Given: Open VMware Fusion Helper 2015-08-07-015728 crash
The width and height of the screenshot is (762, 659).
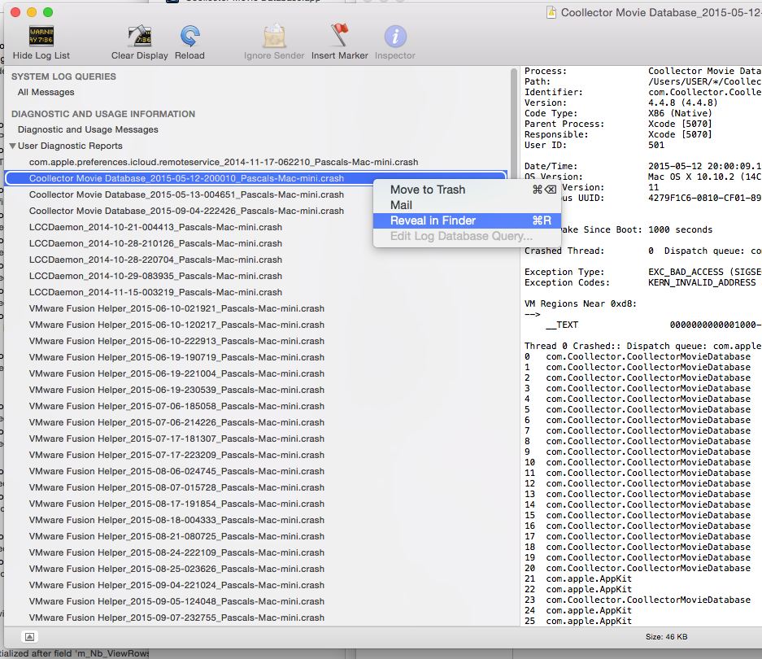Looking at the screenshot, I should [x=177, y=488].
